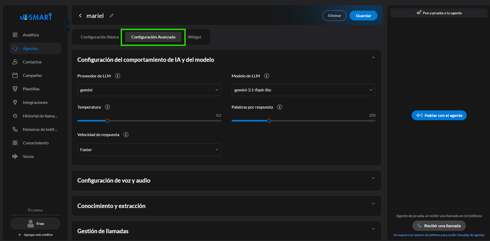490x241 pixels.
Task: Open the Modelo de LLM dropdown
Action: tap(303, 90)
